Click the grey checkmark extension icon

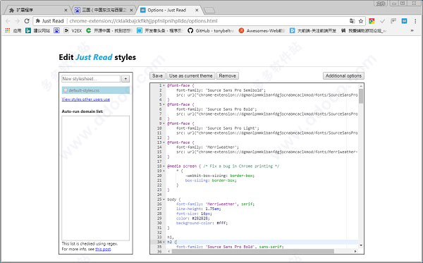point(382,21)
